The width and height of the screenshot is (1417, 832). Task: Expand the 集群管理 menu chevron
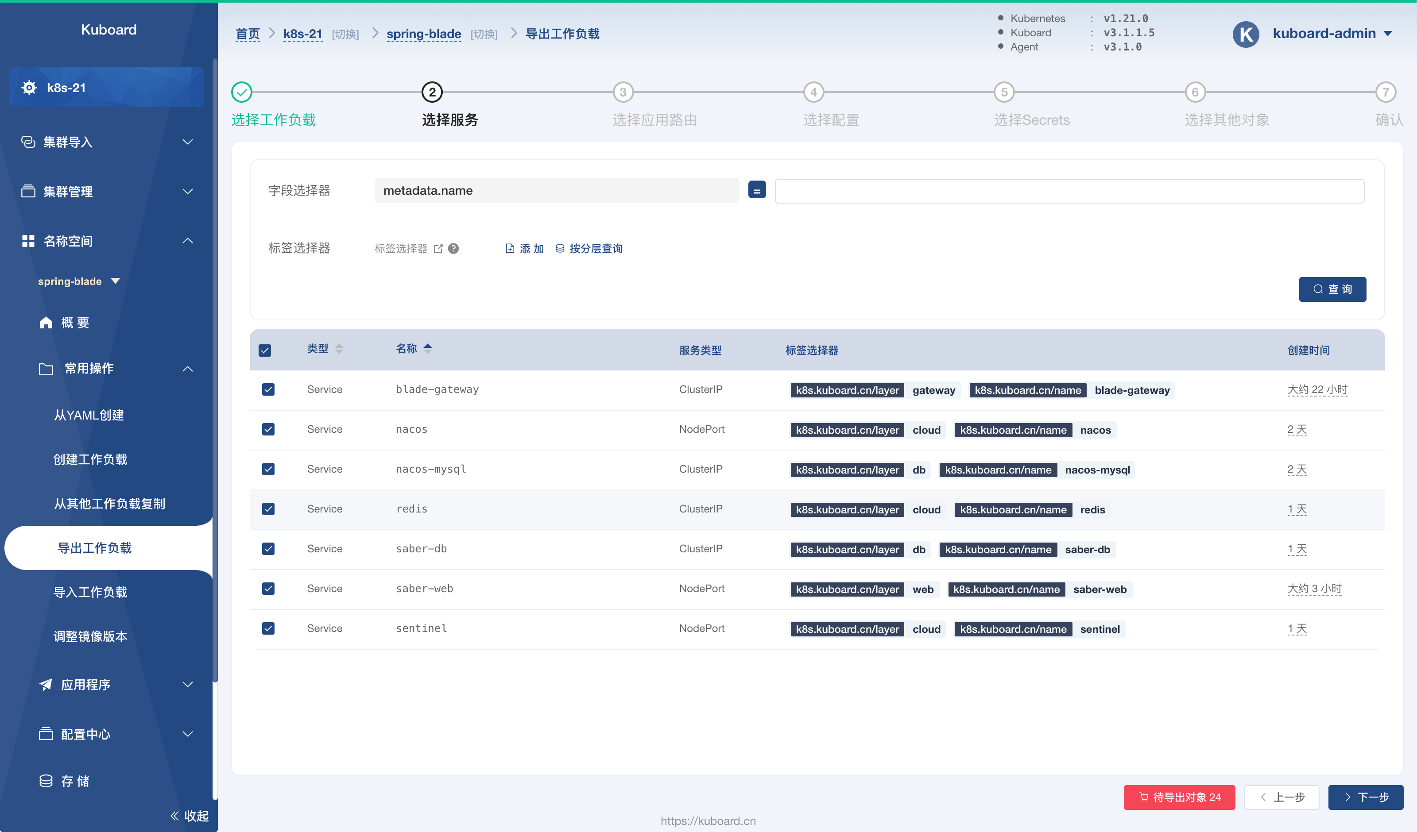click(188, 191)
